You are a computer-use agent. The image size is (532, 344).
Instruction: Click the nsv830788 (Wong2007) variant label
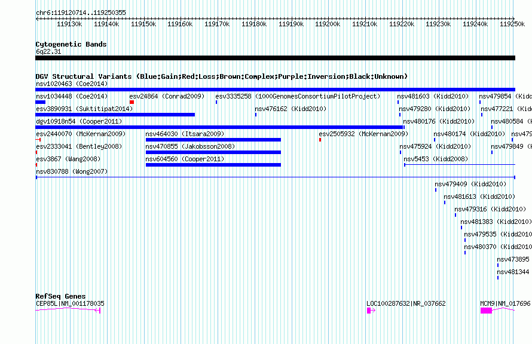click(x=72, y=171)
